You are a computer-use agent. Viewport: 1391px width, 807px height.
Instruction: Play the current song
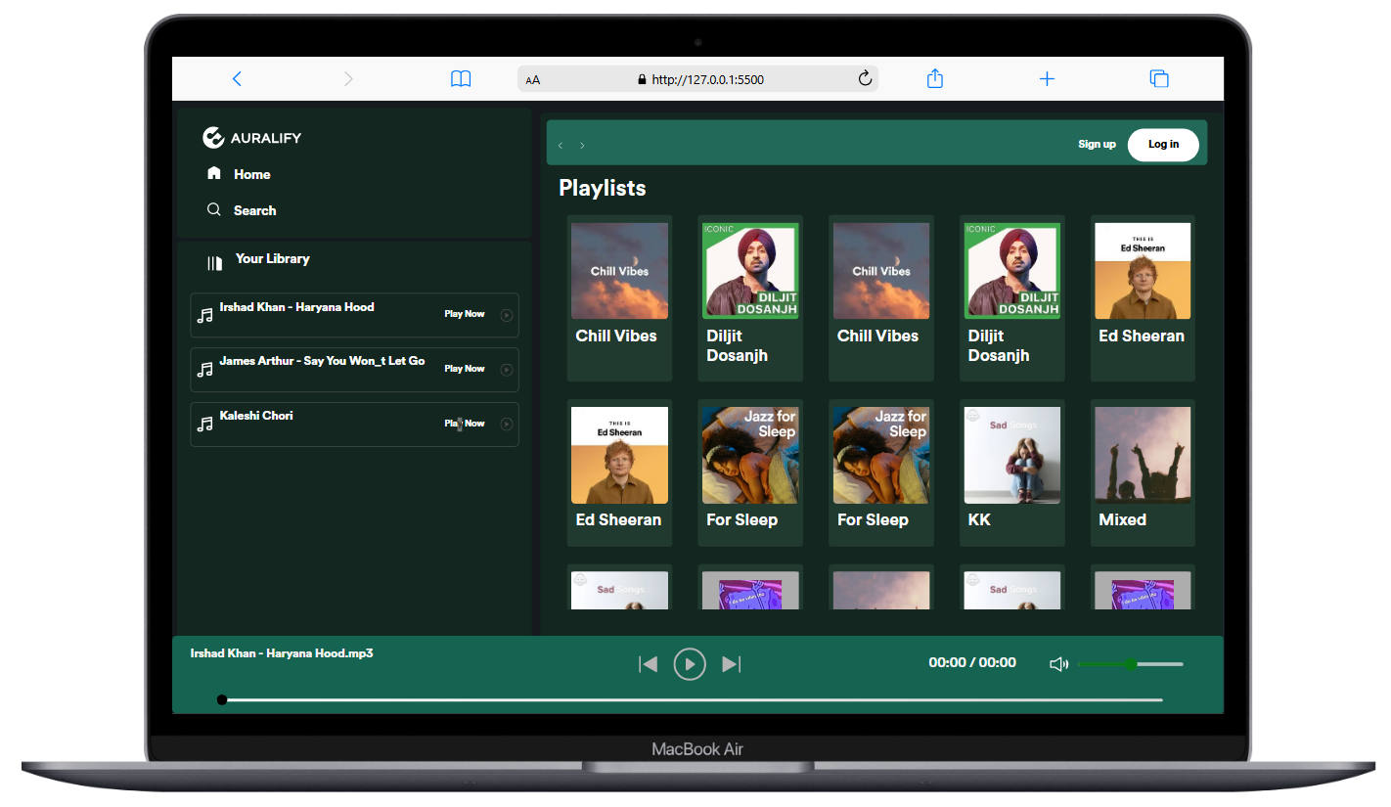click(690, 664)
